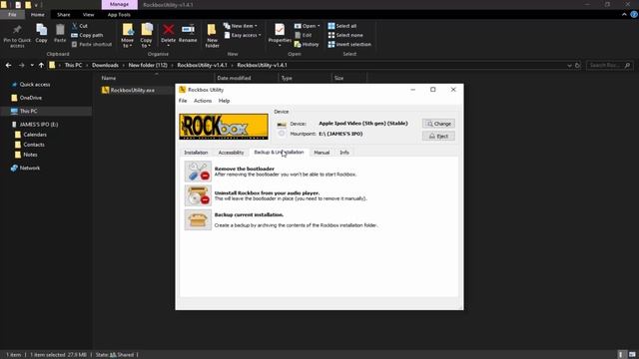
Task: Open the Calendars folder
Action: (x=35, y=135)
